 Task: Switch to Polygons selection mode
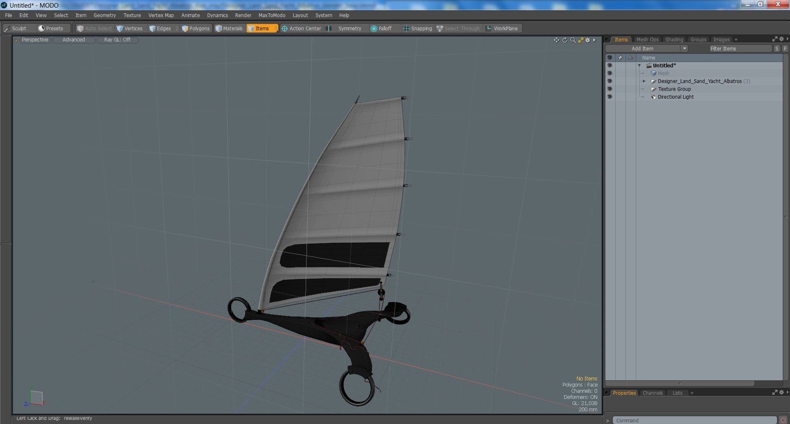tap(196, 28)
